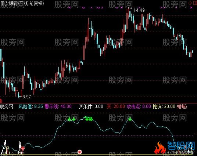
Task: Click the red square icon in top corner
Action: point(195,3)
